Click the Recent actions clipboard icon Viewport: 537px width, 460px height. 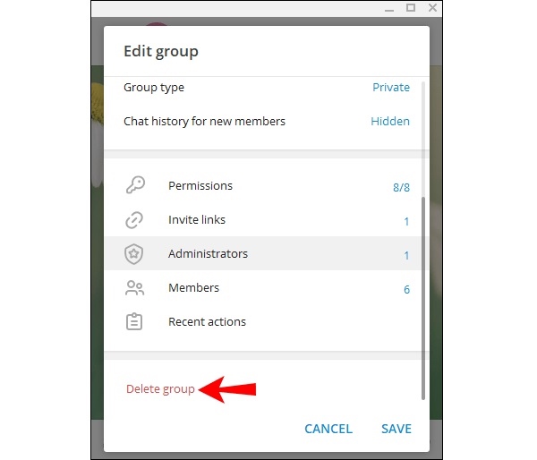(134, 322)
